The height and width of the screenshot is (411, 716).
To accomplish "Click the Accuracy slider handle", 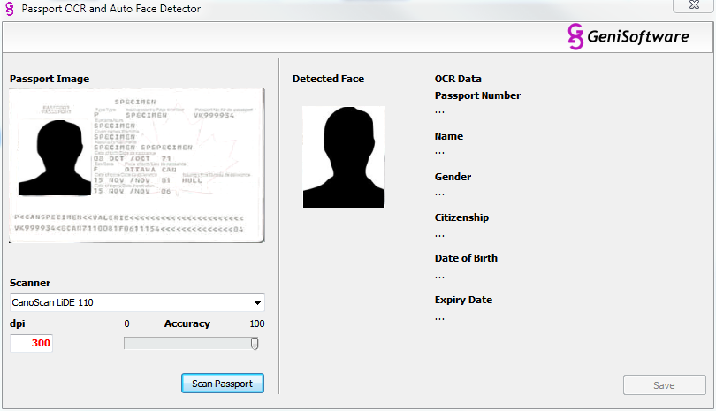I will tap(255, 343).
